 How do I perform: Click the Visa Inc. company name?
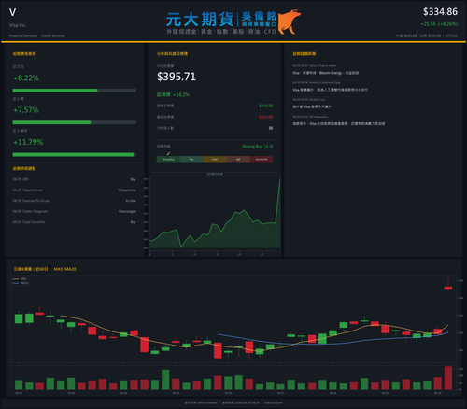coord(18,25)
